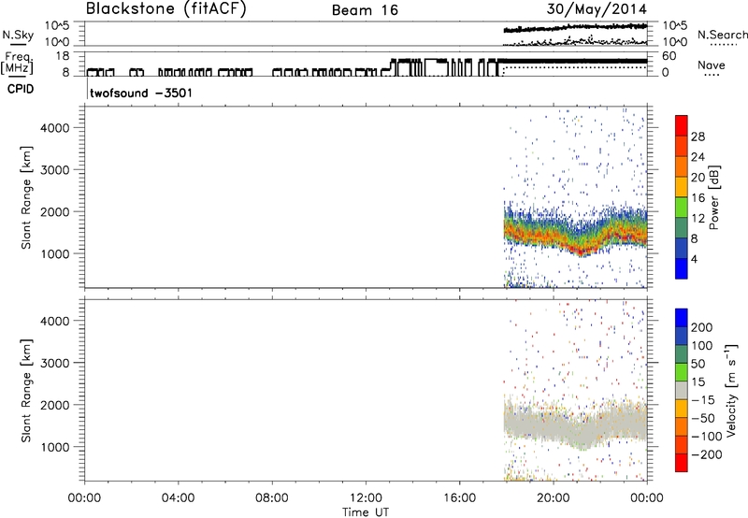Screen dimensions: 748x518
Task: Click the '-100' value on Velocity colorbar
Action: (x=707, y=437)
